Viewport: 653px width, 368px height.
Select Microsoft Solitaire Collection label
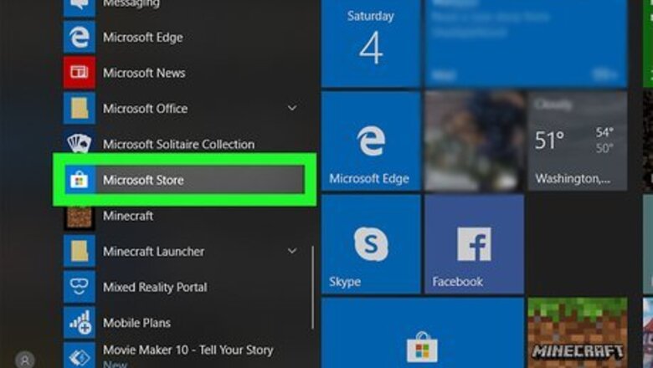tap(178, 145)
